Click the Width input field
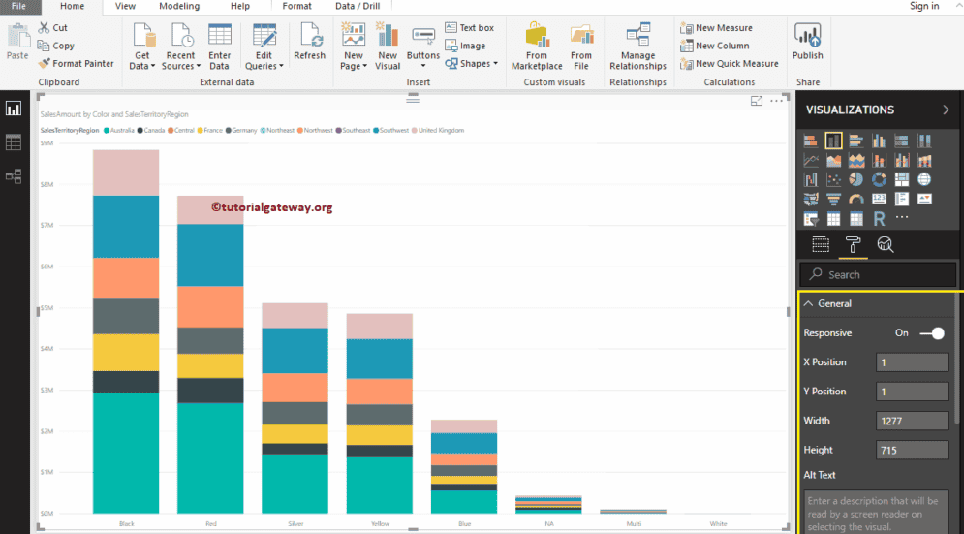 click(912, 421)
